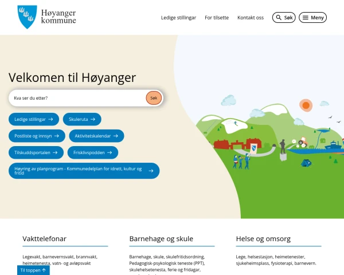Click the orange Søk submit button
344x275 pixels.
(x=154, y=98)
